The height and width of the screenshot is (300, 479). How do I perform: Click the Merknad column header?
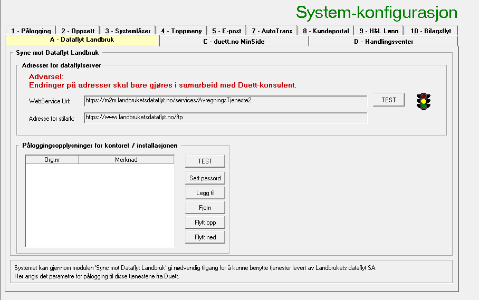coord(126,160)
